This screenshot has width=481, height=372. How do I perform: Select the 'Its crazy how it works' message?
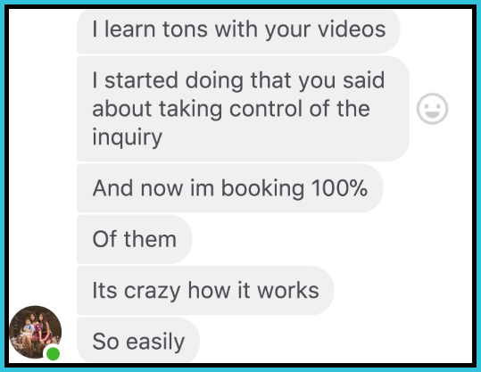pos(205,291)
